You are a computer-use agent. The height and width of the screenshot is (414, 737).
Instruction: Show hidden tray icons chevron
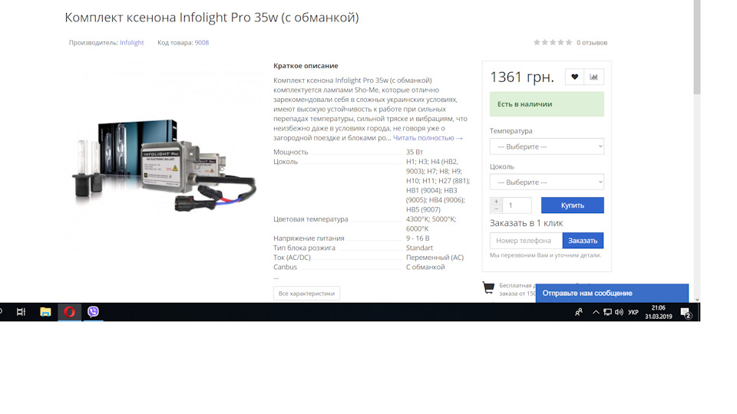coord(596,312)
